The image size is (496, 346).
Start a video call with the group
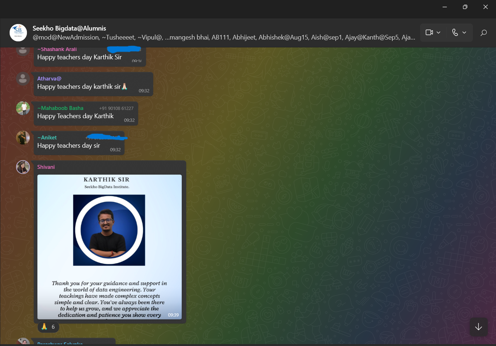[x=429, y=32]
